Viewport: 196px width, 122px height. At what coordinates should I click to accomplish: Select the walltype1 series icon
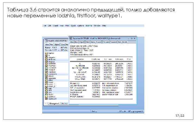[x=46, y=99]
